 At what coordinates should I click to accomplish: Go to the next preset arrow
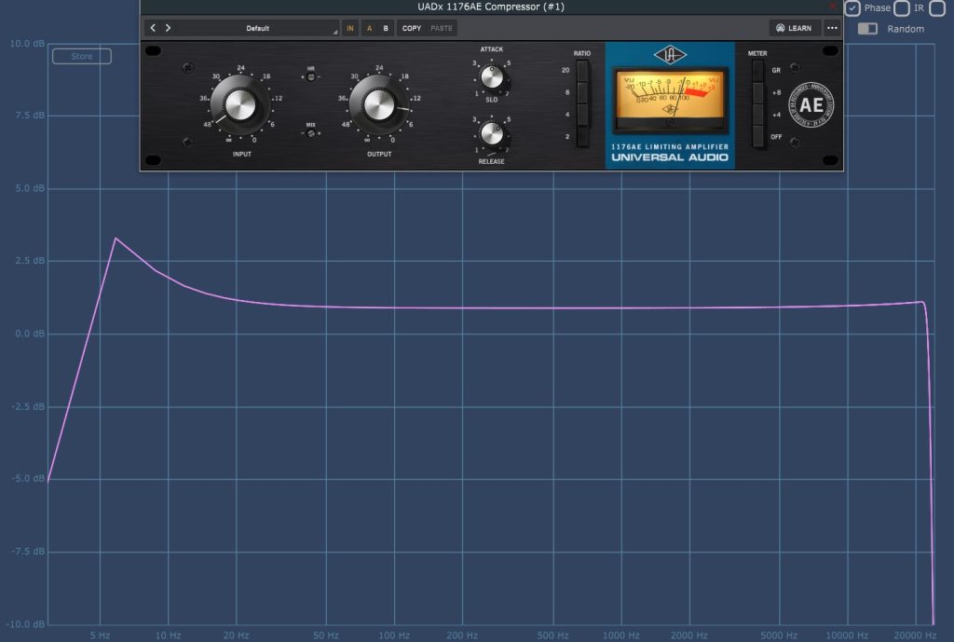168,28
